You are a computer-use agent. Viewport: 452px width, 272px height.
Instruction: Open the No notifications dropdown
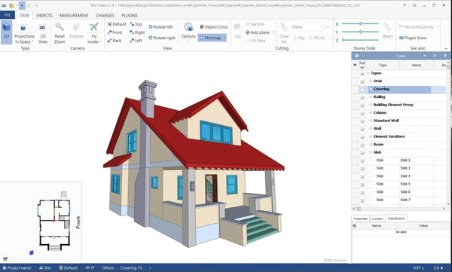[x=419, y=27]
